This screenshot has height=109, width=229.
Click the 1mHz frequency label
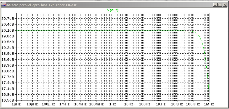pos(64,104)
